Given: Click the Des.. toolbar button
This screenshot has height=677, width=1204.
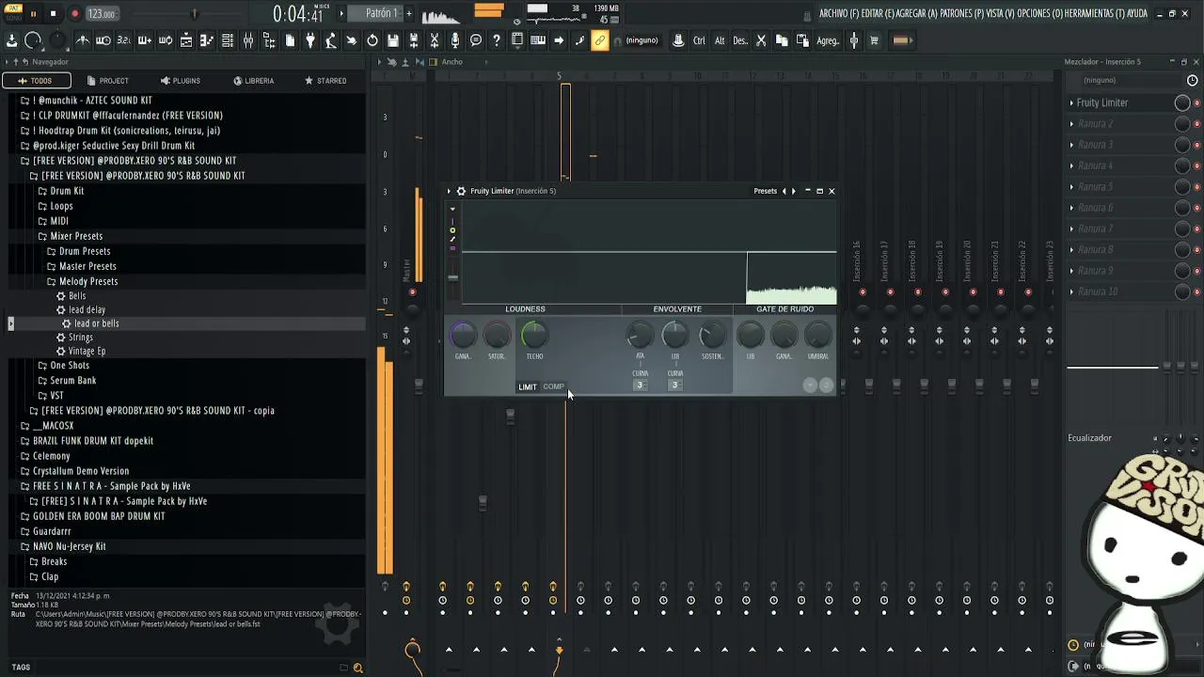Looking at the screenshot, I should point(740,40).
